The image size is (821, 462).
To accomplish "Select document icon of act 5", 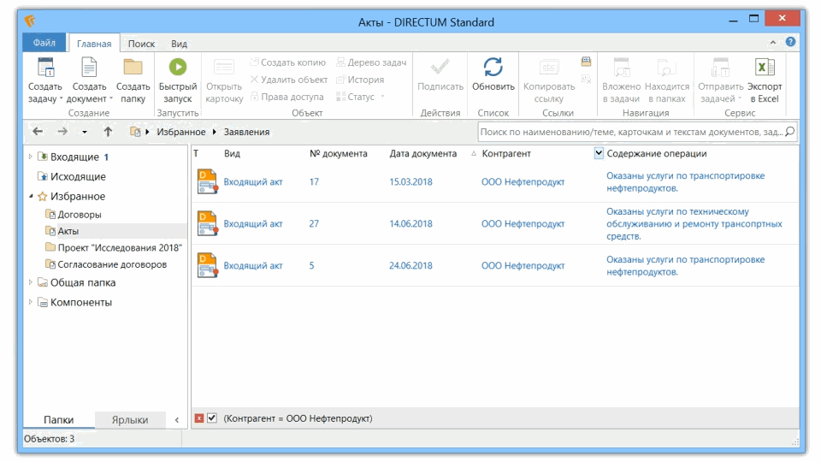I will [x=207, y=265].
